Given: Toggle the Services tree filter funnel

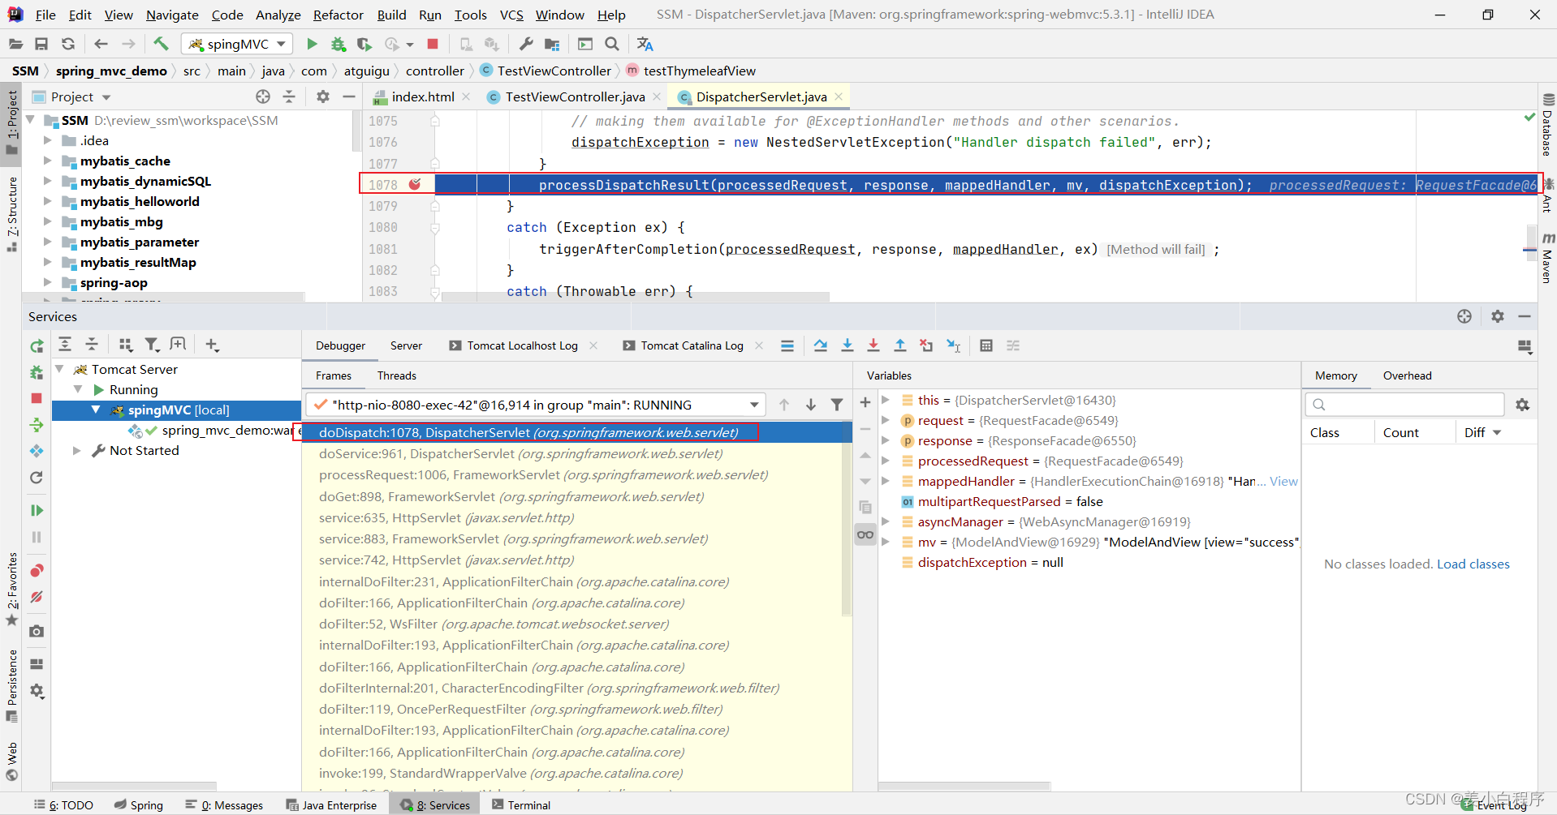Looking at the screenshot, I should click(152, 345).
